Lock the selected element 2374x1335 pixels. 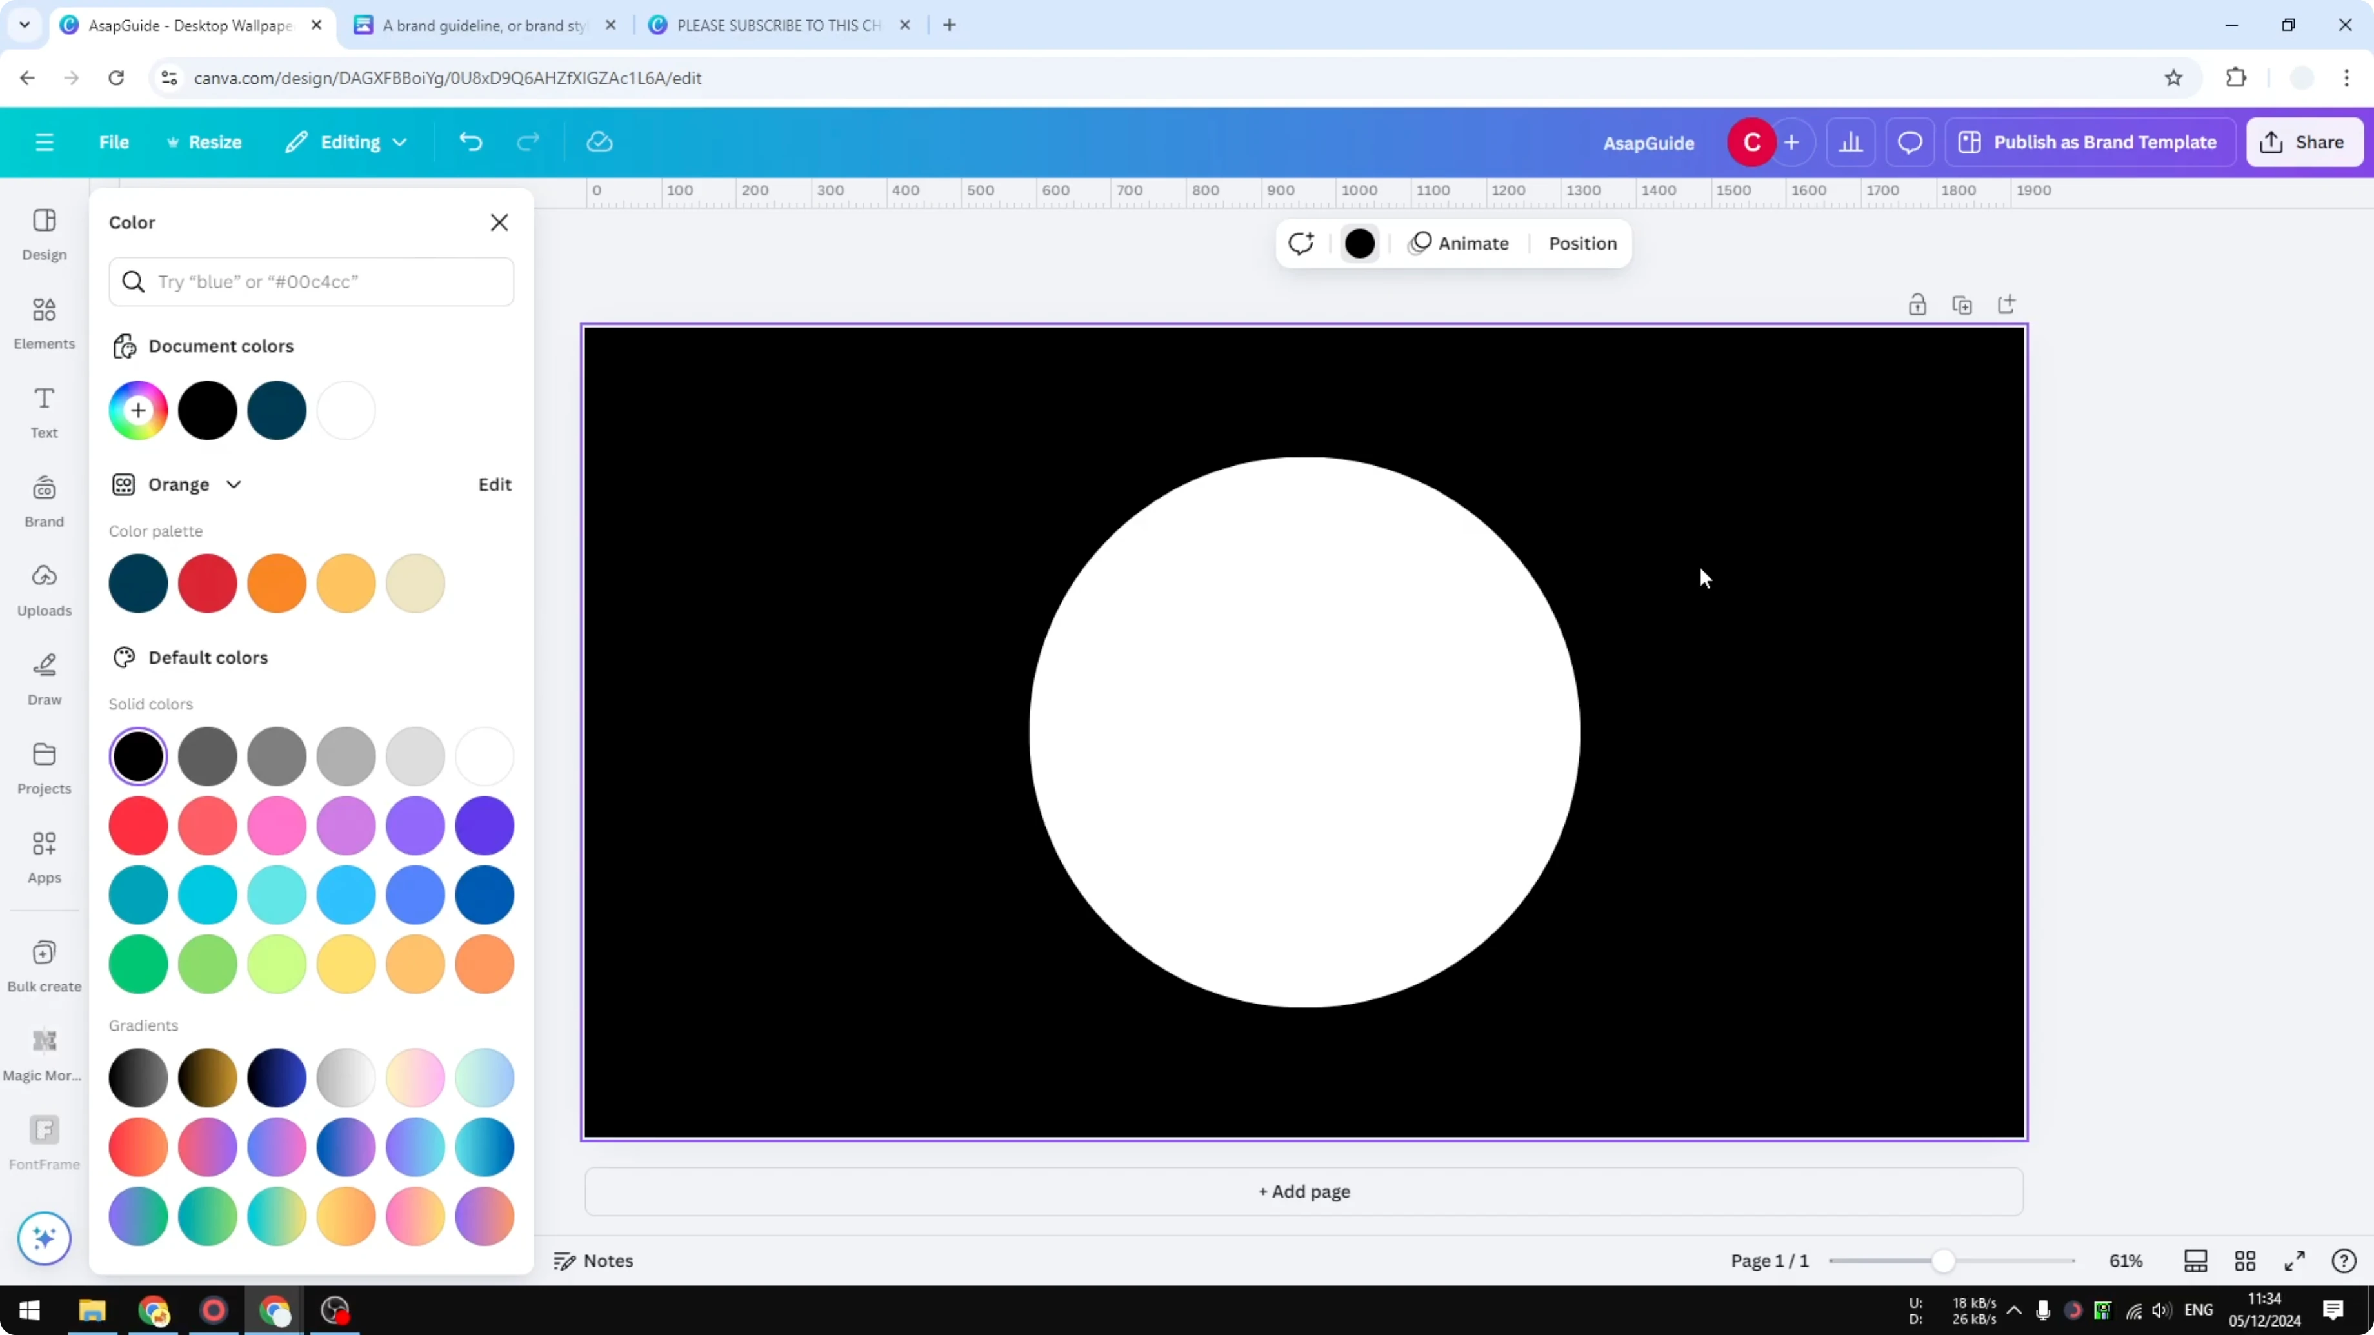pos(1918,304)
